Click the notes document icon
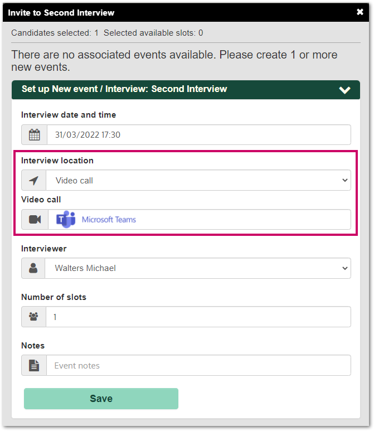The image size is (374, 431). pos(34,366)
